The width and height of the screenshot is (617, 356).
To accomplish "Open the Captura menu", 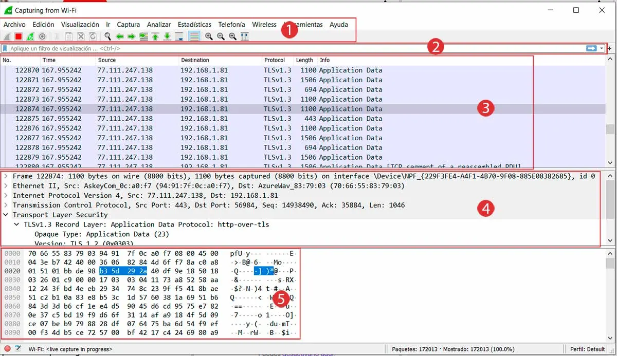I will [128, 24].
